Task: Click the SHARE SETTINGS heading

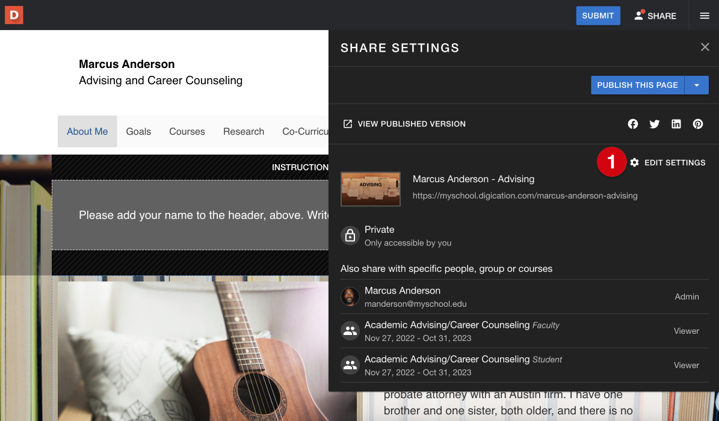Action: (400, 48)
